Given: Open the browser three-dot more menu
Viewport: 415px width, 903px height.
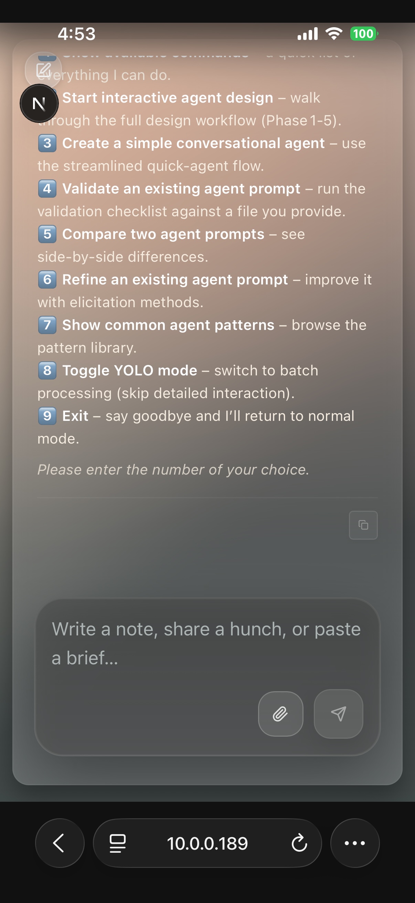Looking at the screenshot, I should 354,843.
